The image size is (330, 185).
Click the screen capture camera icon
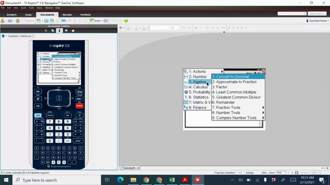10,21
